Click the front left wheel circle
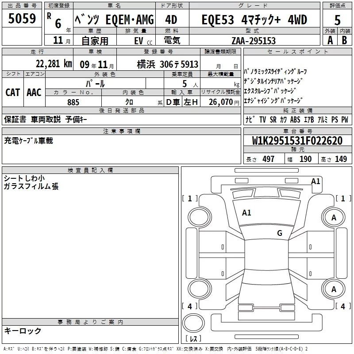Screen dimensions: 354x354 [200, 217]
